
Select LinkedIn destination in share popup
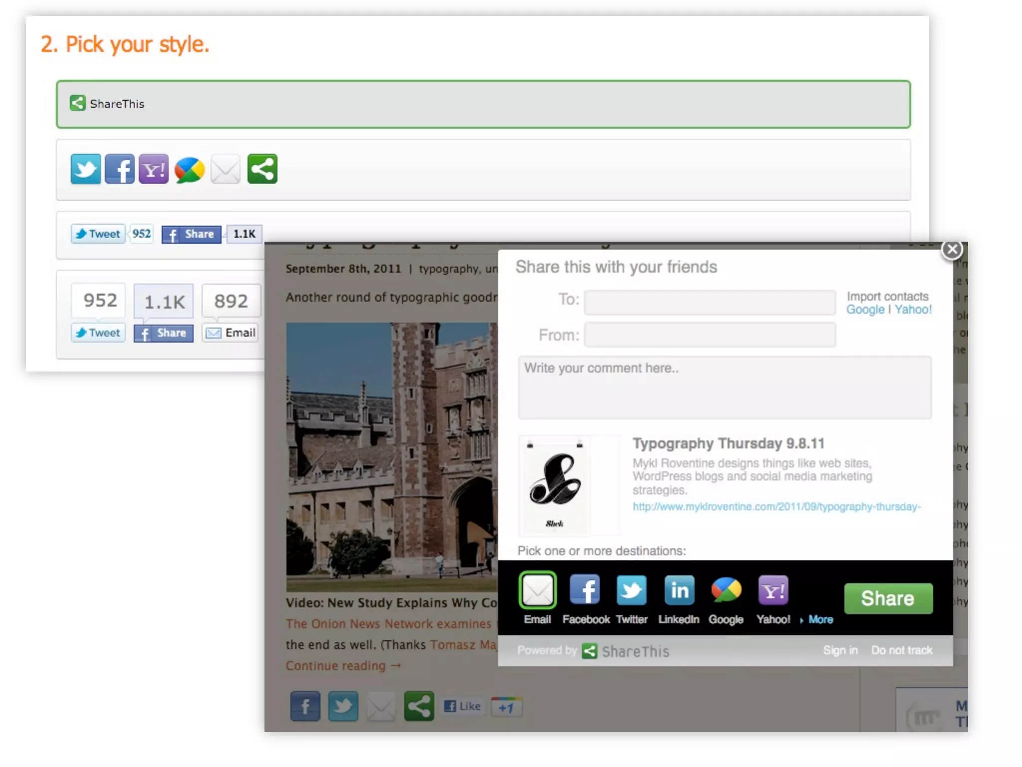[679, 591]
